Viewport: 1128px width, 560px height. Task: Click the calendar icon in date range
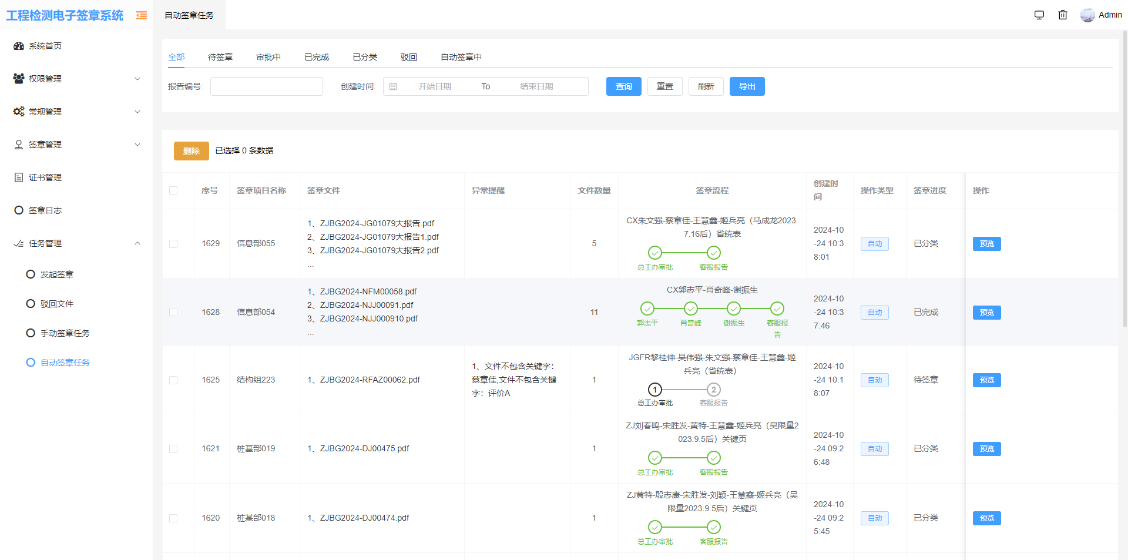[393, 87]
